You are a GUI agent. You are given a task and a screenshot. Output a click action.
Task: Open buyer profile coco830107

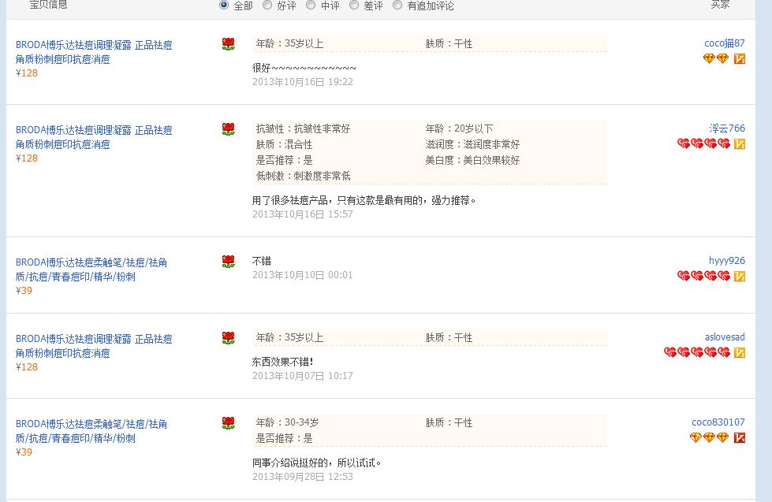(718, 422)
